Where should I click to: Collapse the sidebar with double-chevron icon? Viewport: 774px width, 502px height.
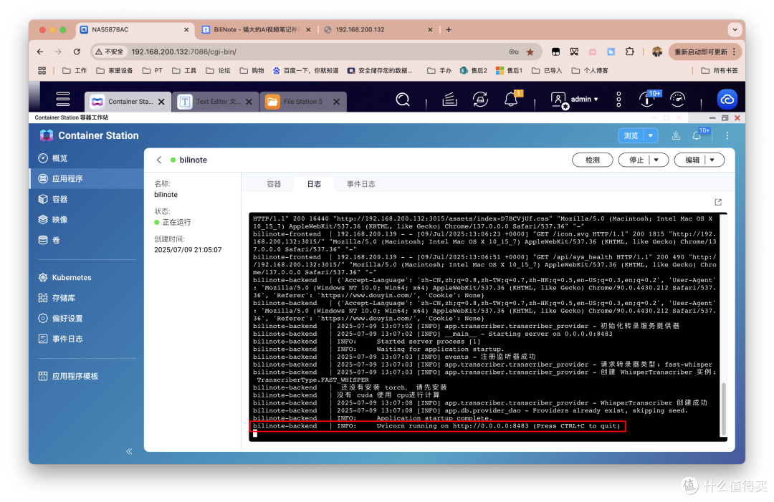pos(129,451)
